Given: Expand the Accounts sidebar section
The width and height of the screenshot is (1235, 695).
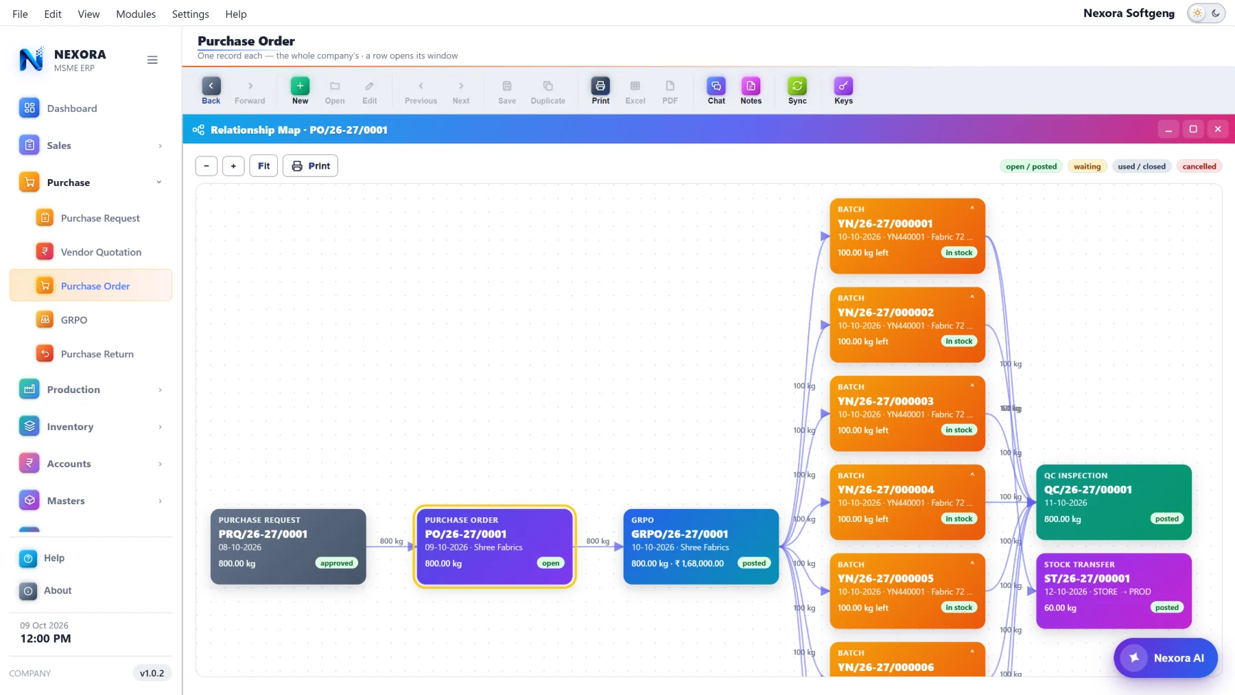Looking at the screenshot, I should pyautogui.click(x=91, y=464).
